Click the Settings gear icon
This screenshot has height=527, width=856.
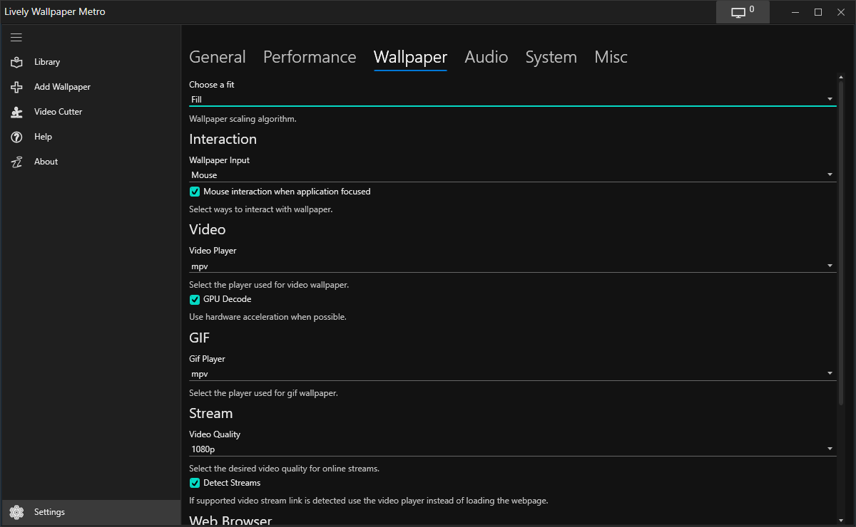click(x=17, y=512)
